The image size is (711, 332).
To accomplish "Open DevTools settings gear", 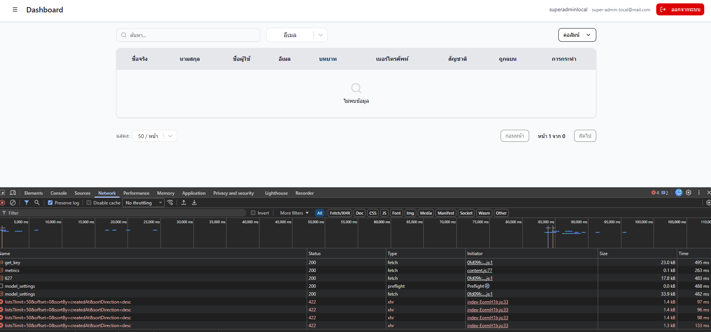I will pyautogui.click(x=688, y=192).
